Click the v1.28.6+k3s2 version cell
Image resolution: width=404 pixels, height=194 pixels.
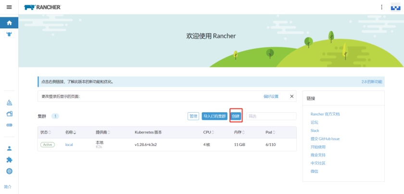click(x=146, y=145)
